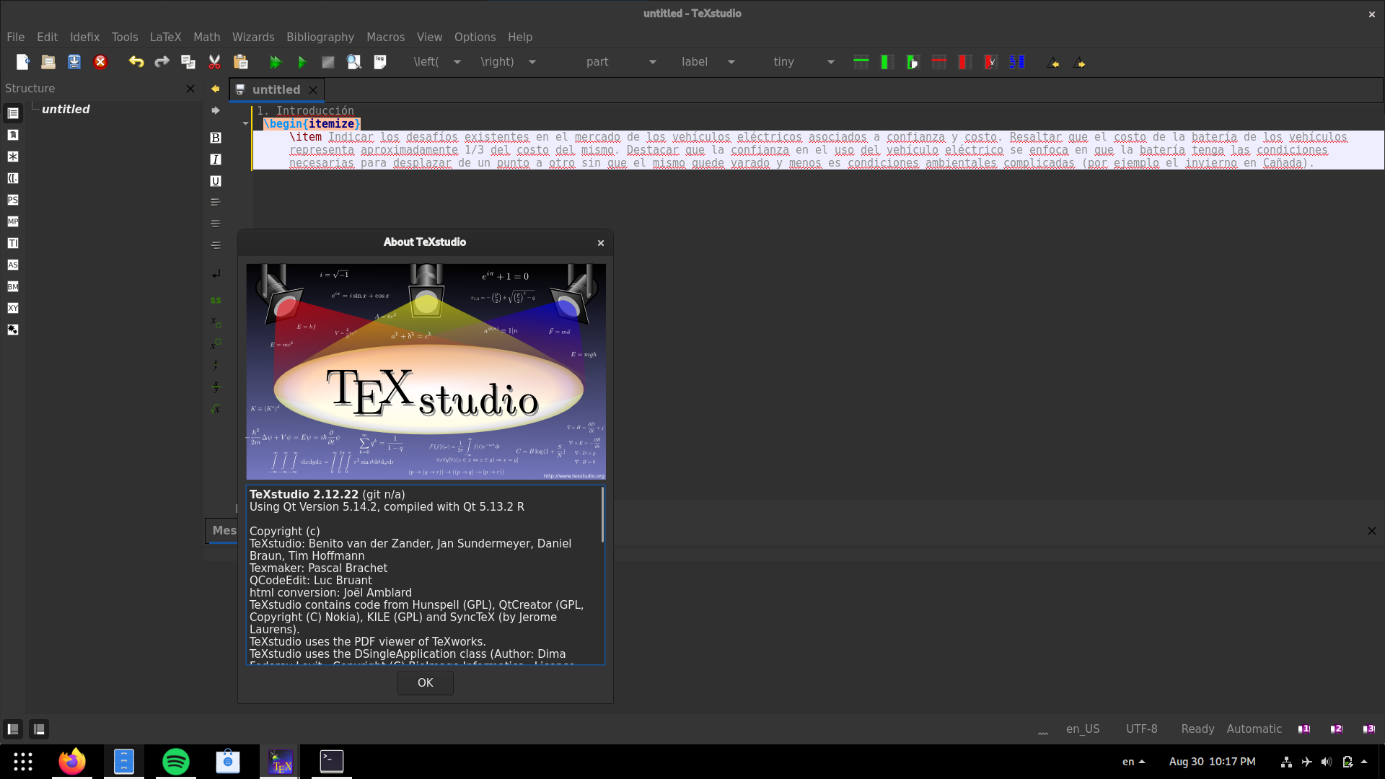Apply Bold formatting from the side toolbar
Screen dimensions: 1385x779
pyautogui.click(x=215, y=138)
